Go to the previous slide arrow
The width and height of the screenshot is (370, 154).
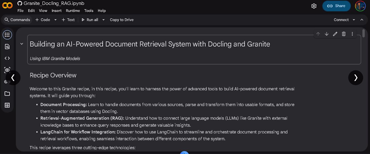(13, 78)
